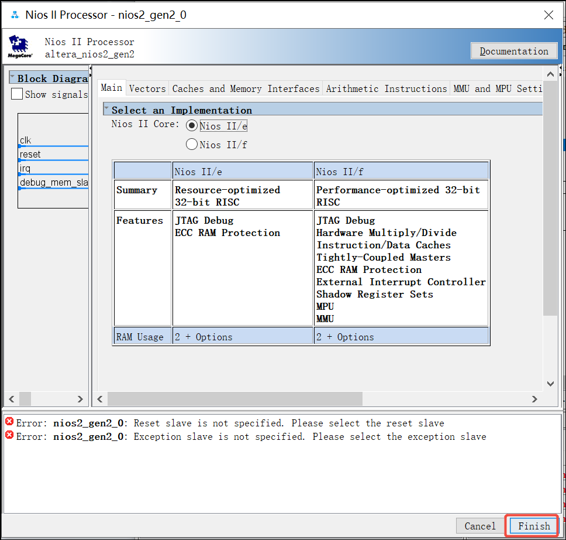
Task: Collapse the Select an Implementation section
Action: [106, 108]
